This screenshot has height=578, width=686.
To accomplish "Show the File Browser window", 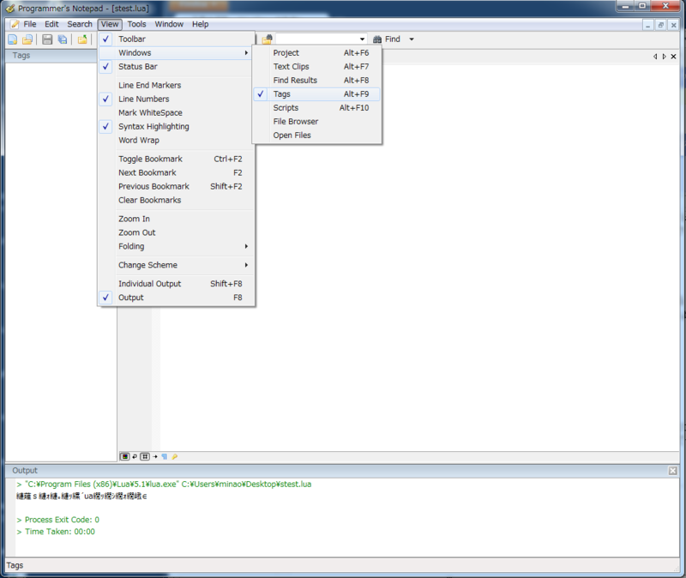I will tap(316, 122).
